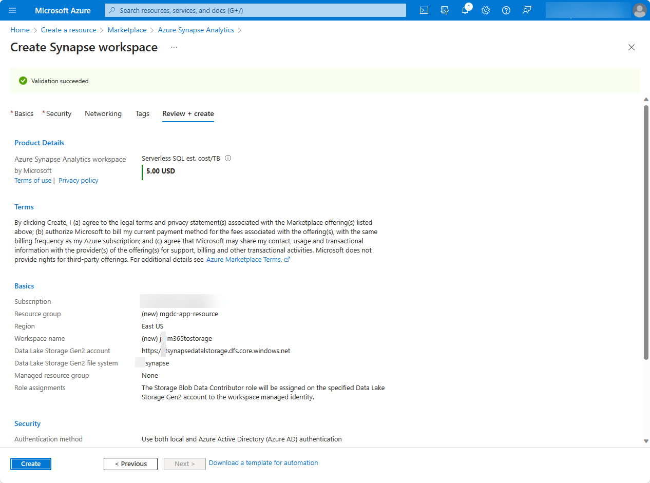Switch to the Networking tab
Viewport: 650px width, 483px height.
coord(103,113)
